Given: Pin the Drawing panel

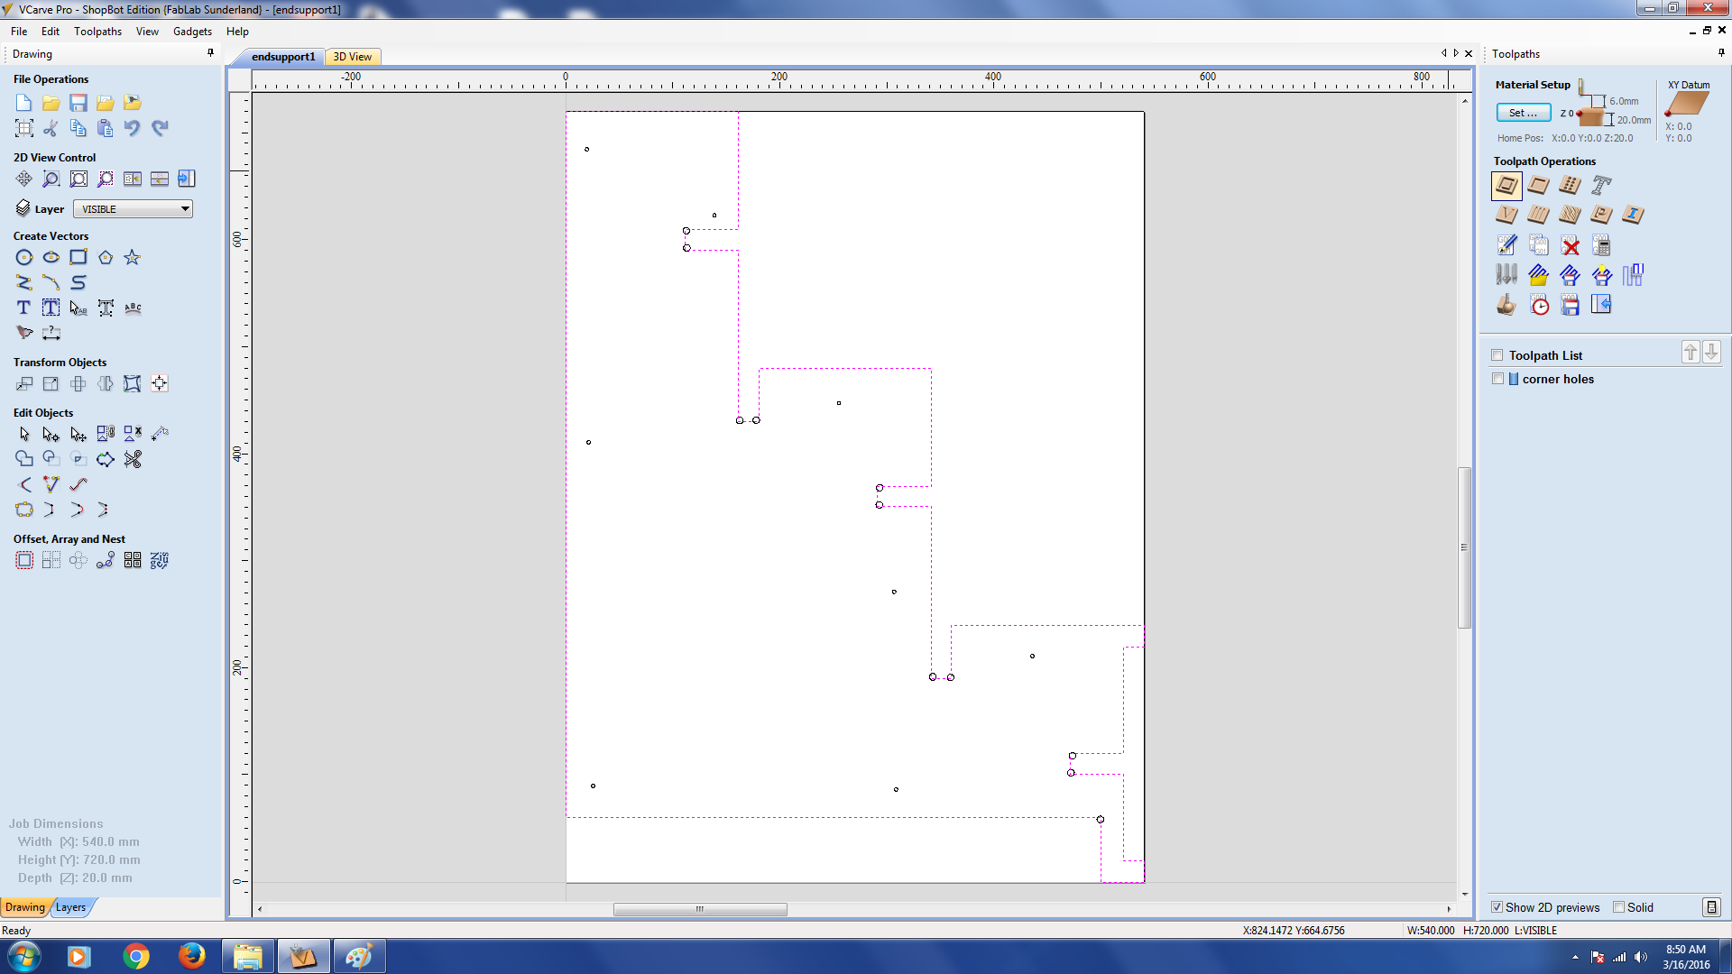Looking at the screenshot, I should [211, 53].
